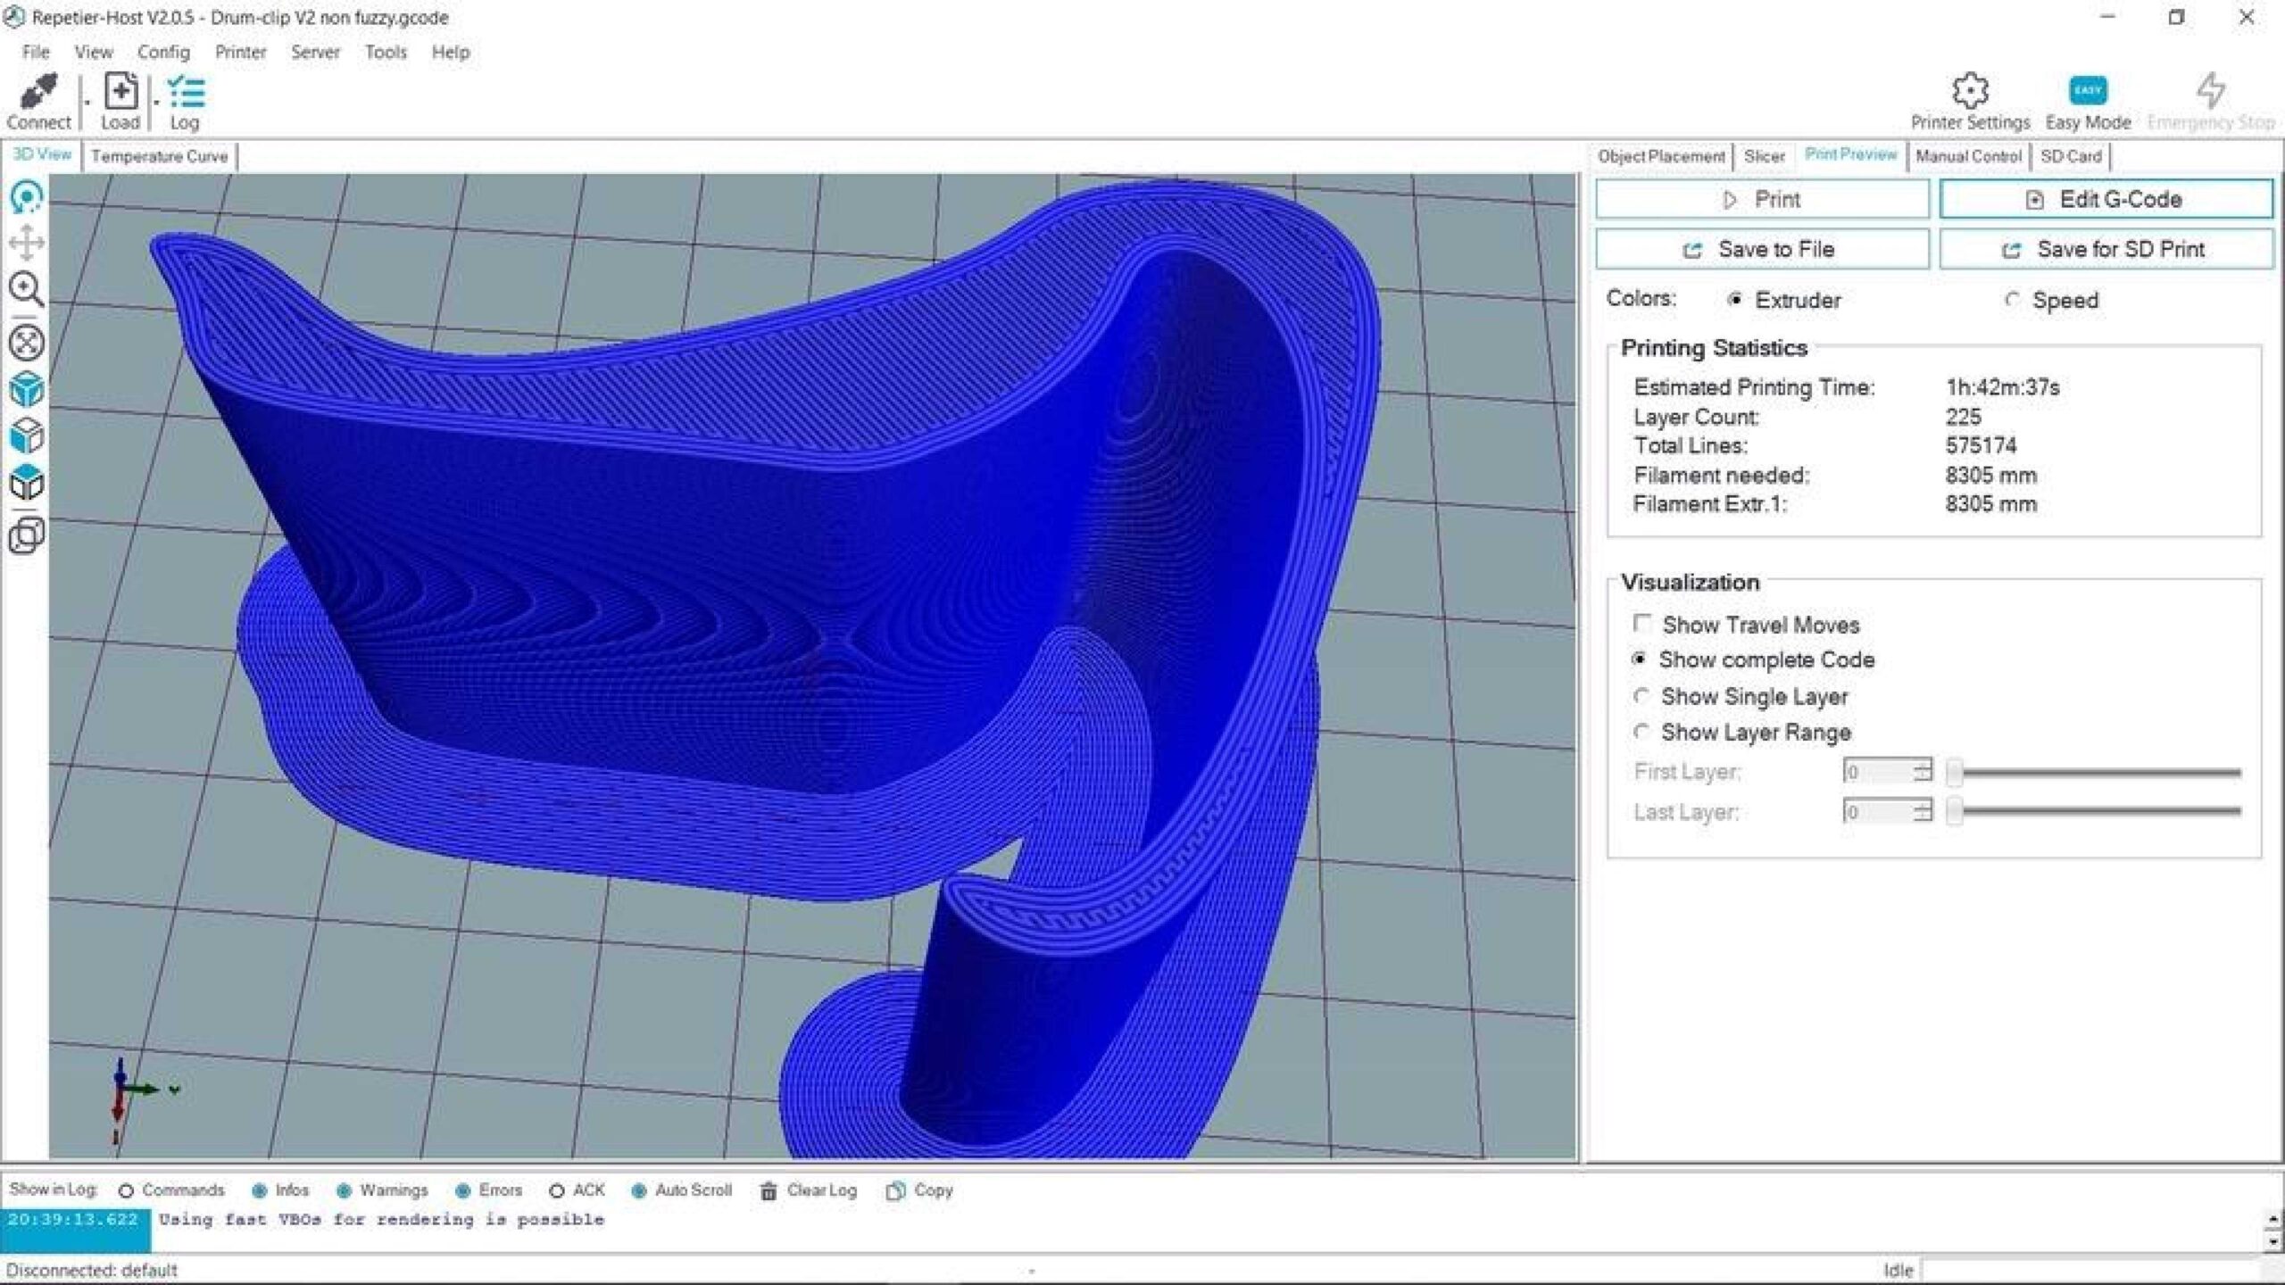Select the zoom magnifier tool
The image size is (2285, 1285).
(x=27, y=289)
